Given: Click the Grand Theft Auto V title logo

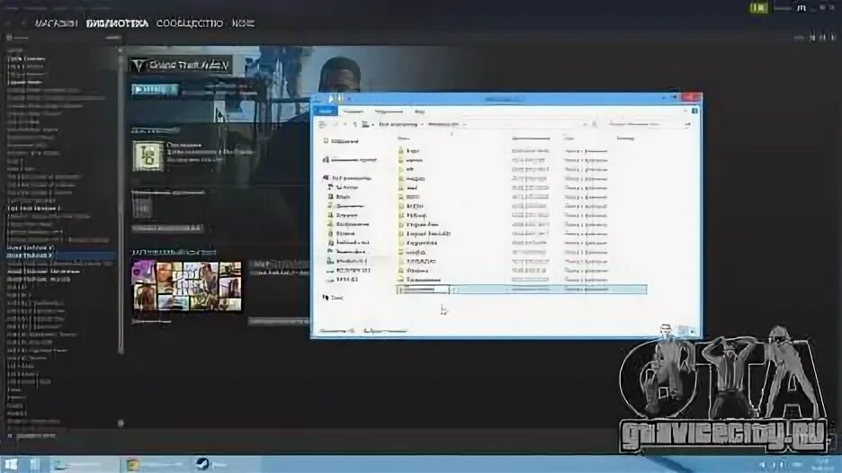Looking at the screenshot, I should tap(181, 66).
